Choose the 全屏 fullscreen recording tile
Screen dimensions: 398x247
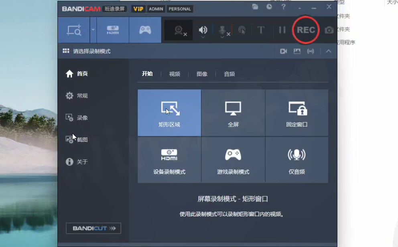(x=233, y=113)
